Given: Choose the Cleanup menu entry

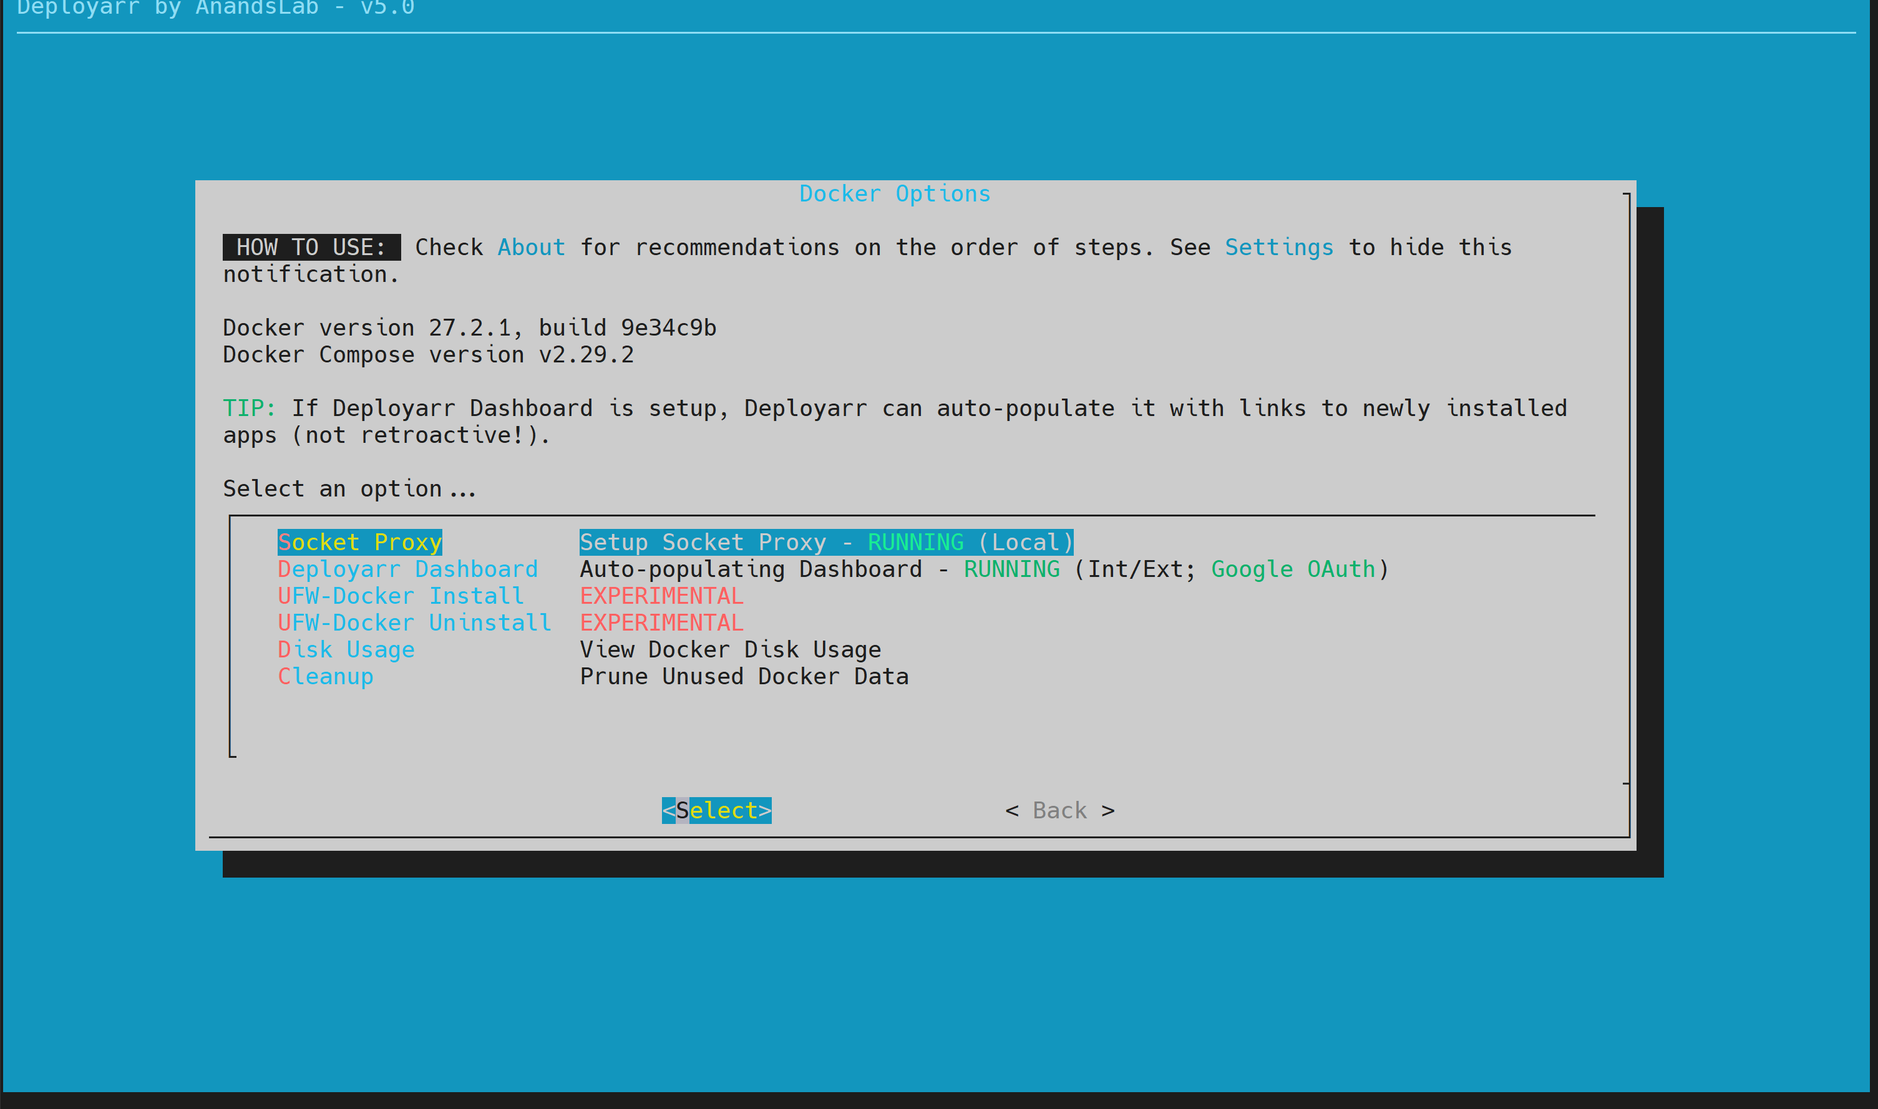Looking at the screenshot, I should 325,676.
